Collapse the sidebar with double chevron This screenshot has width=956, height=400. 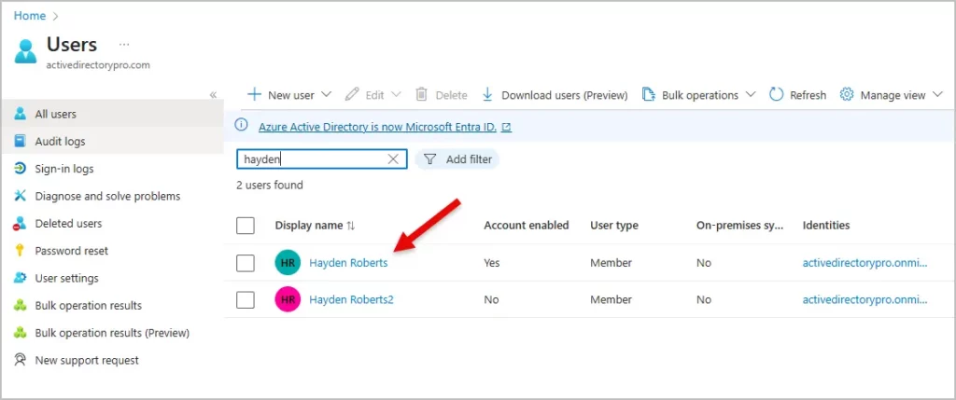point(214,95)
